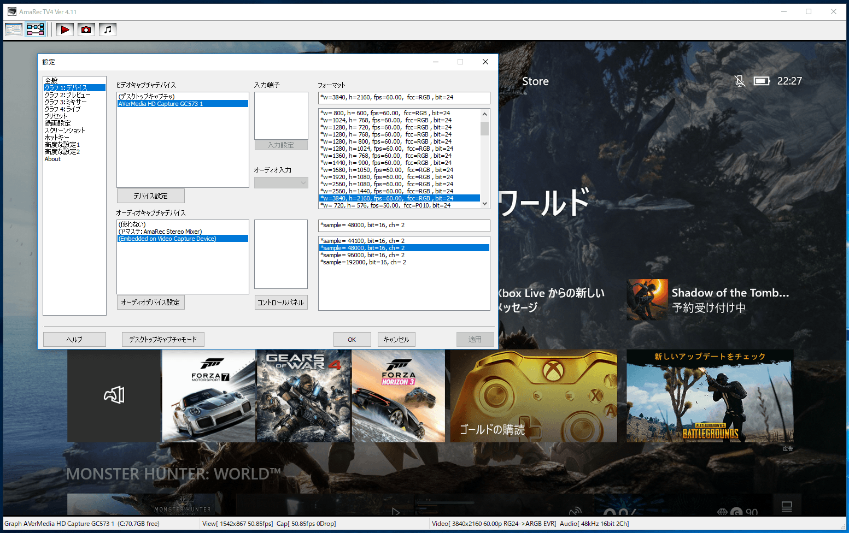Click the 適用 apply button
Screen dimensions: 849x533
(x=475, y=339)
